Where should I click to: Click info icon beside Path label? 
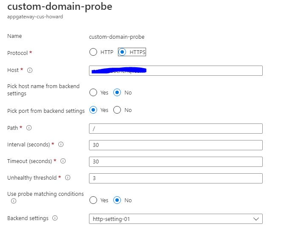(29, 128)
